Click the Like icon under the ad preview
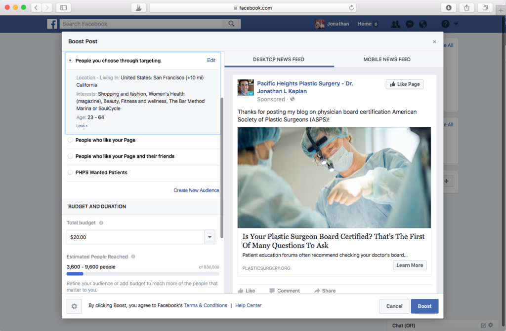Viewport: 506px width, 331px height. coord(241,291)
